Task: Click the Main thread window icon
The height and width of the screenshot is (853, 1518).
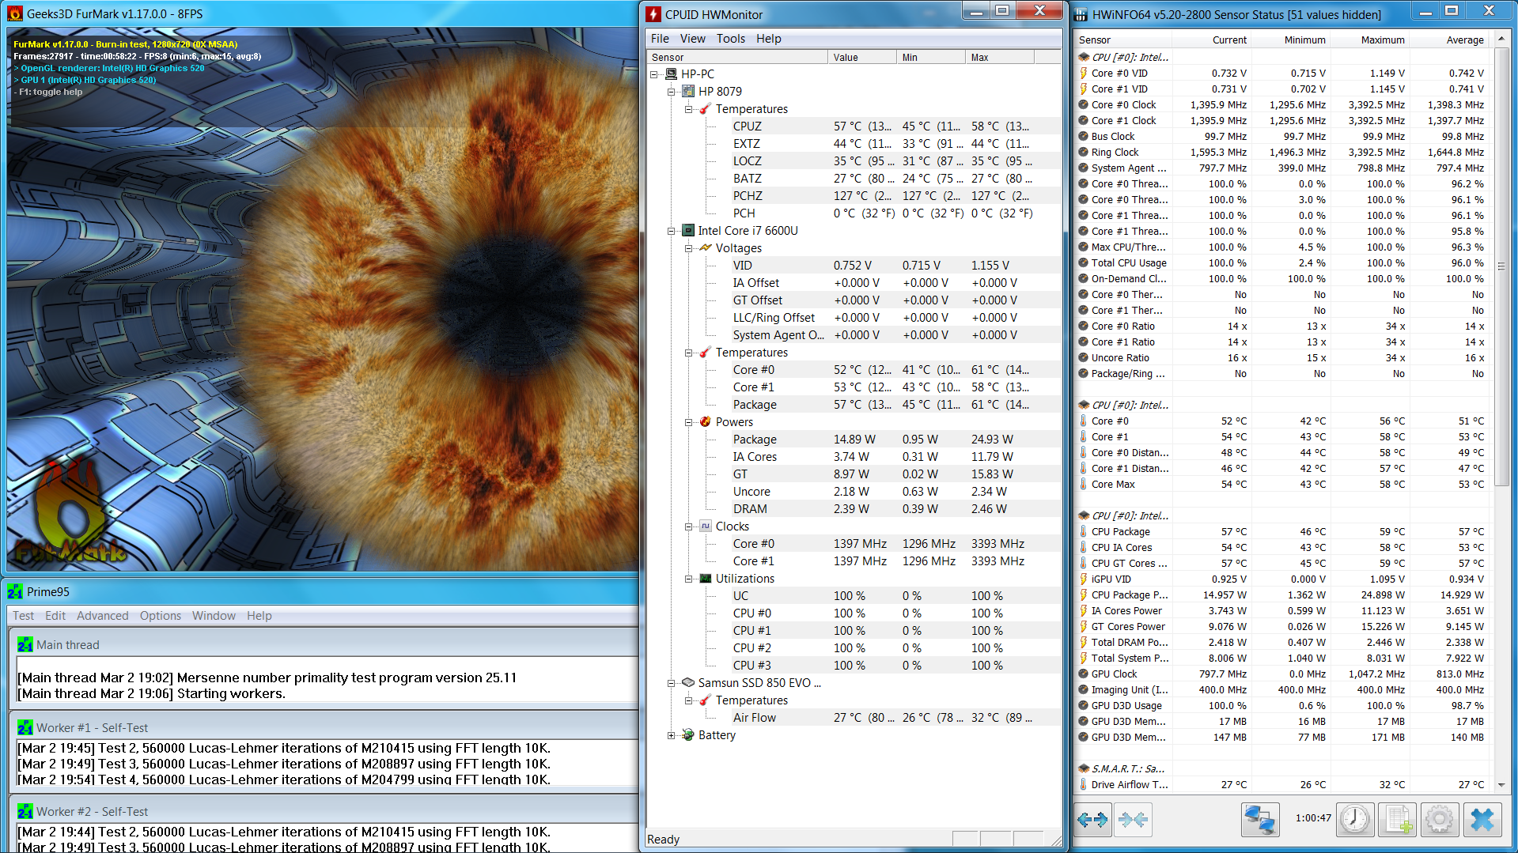Action: pos(25,645)
